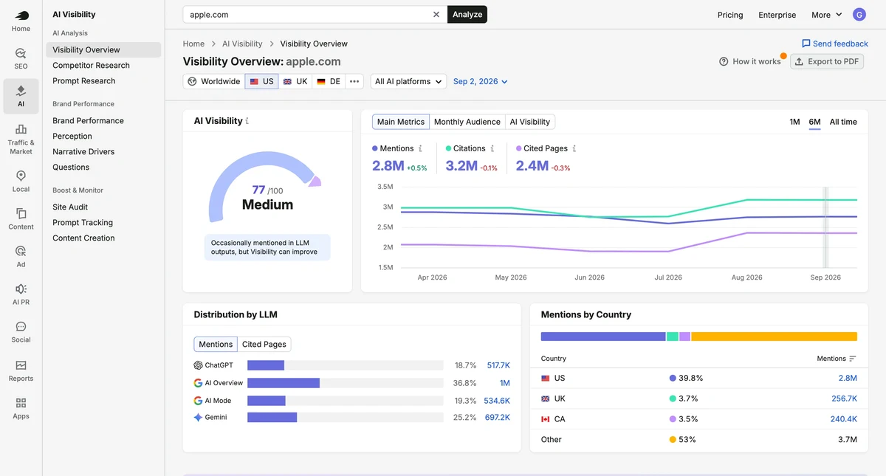Click the AI Visibility info icon
This screenshot has height=476, width=886.
(x=247, y=121)
